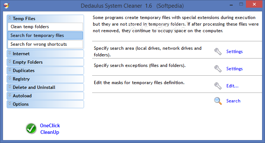Open the Temp Files category header
265x143 pixels.
click(x=45, y=19)
